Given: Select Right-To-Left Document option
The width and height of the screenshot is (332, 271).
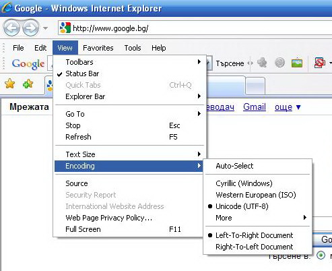Looking at the screenshot, I should [258, 247].
